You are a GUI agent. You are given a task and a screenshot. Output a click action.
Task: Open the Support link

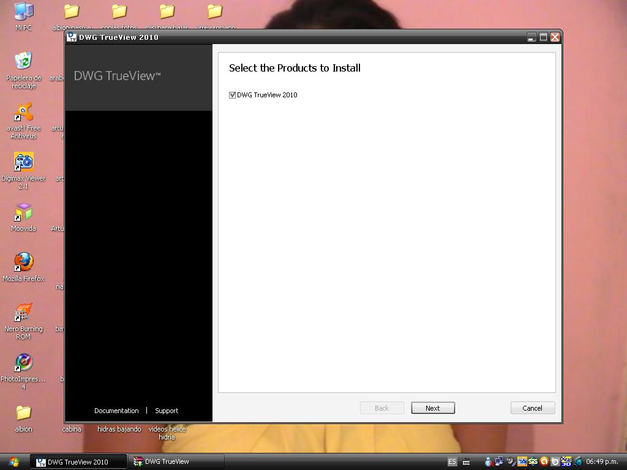[167, 411]
